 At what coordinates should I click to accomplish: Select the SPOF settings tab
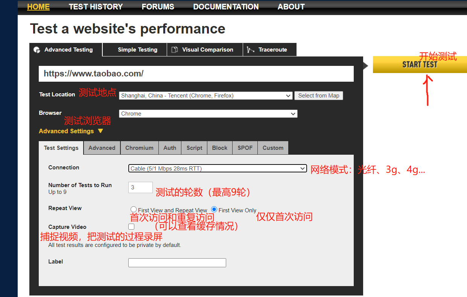(245, 148)
